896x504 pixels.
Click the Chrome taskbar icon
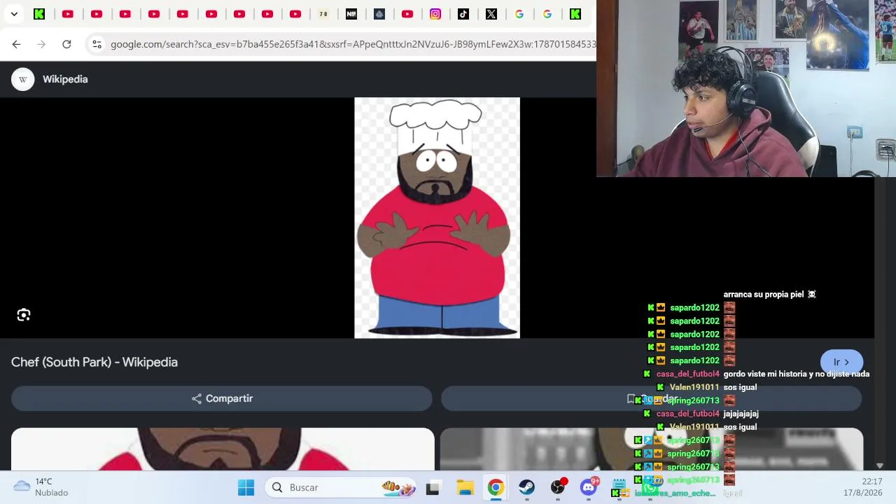pyautogui.click(x=496, y=487)
